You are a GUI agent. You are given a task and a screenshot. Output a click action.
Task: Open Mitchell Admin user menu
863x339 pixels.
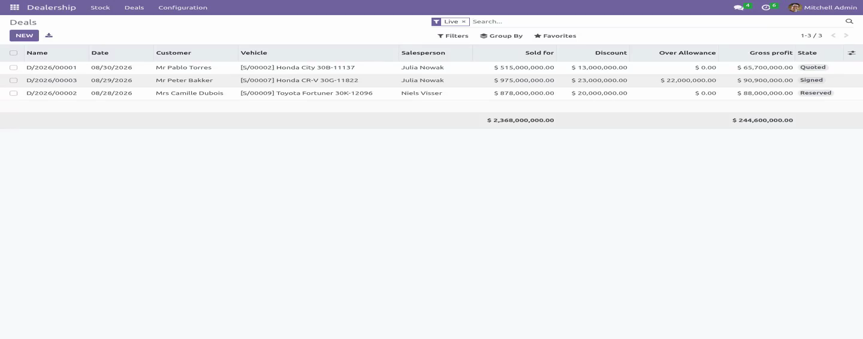click(823, 7)
